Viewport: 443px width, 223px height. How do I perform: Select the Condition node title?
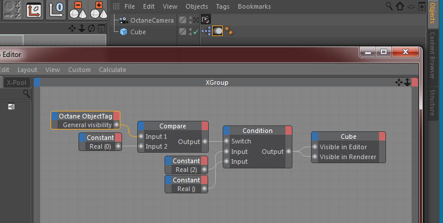(x=258, y=131)
